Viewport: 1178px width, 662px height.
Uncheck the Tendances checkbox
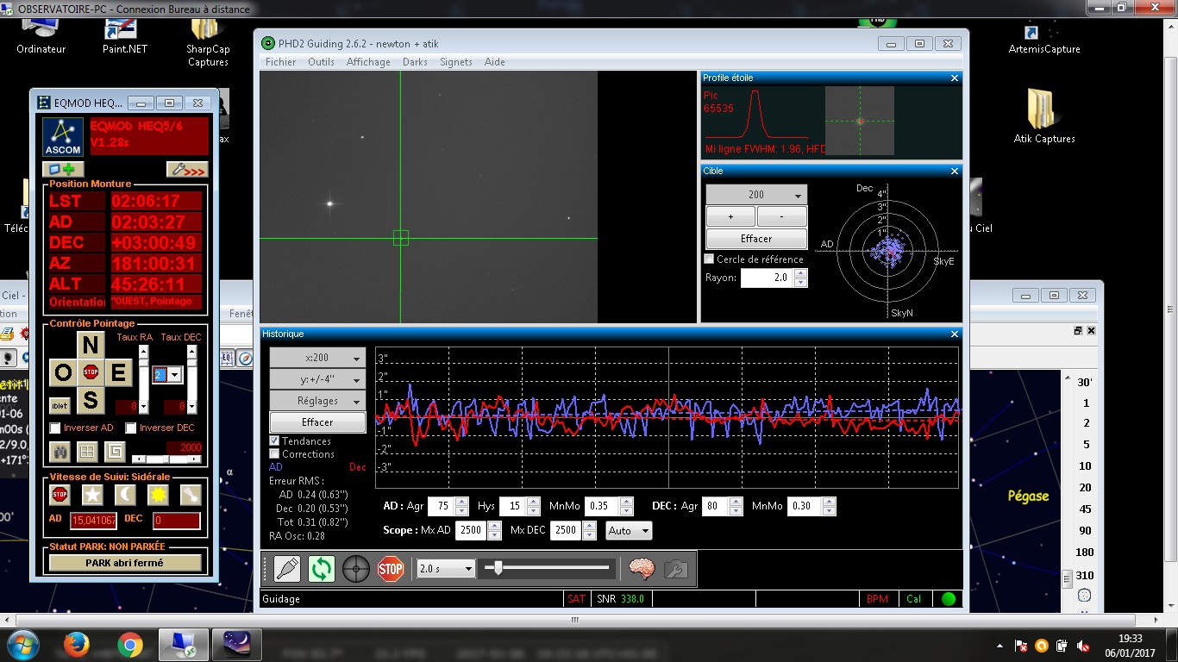pyautogui.click(x=275, y=441)
